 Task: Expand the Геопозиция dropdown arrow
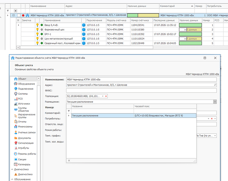tap(103, 96)
